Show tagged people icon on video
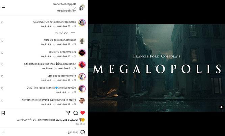 point(221,107)
